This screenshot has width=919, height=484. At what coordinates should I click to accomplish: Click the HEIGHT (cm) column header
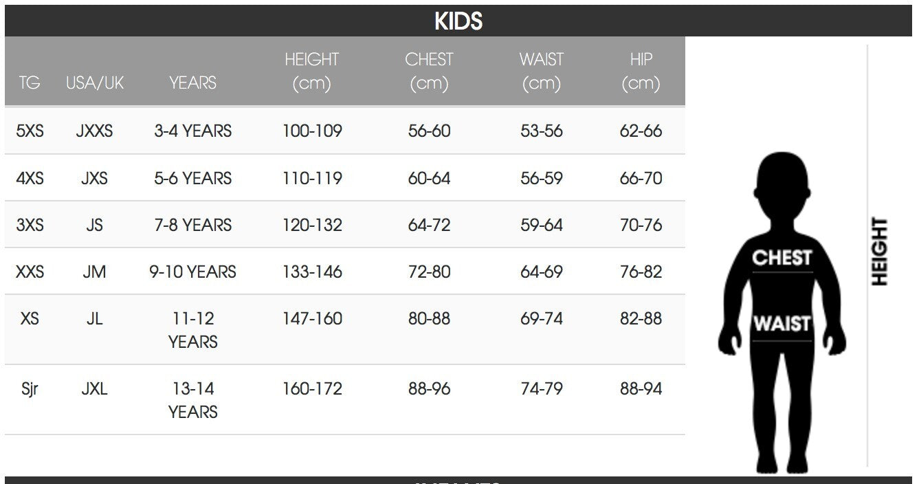pyautogui.click(x=312, y=71)
